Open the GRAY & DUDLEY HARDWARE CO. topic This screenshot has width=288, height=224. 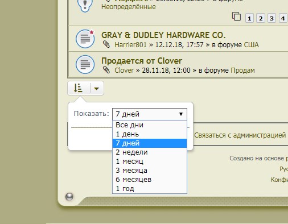click(x=163, y=35)
